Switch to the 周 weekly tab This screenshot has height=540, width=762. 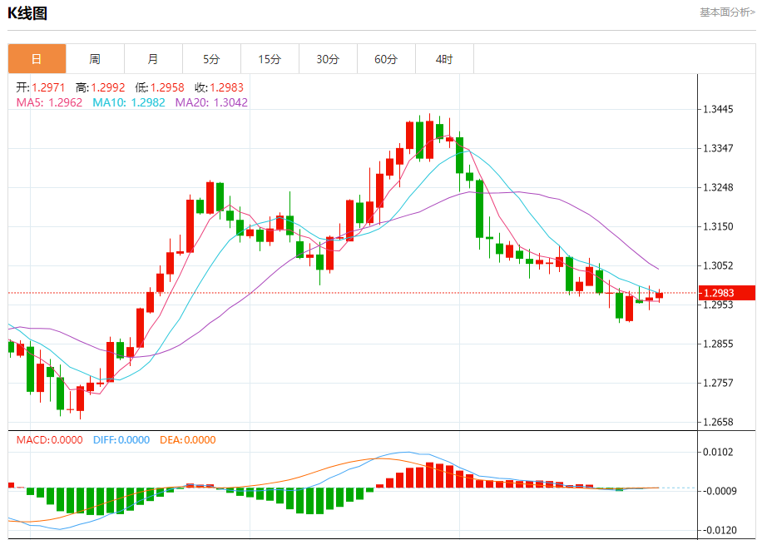point(95,59)
